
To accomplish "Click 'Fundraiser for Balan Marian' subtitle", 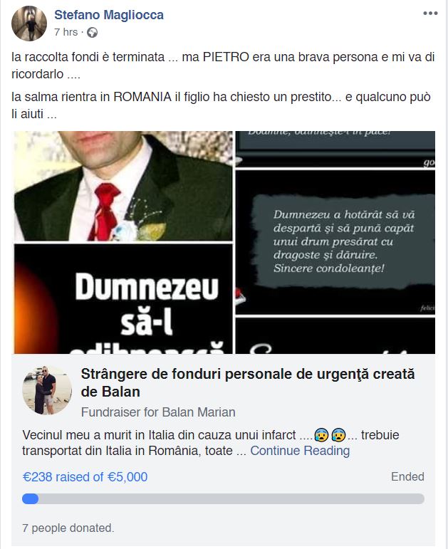I will click(x=158, y=412).
